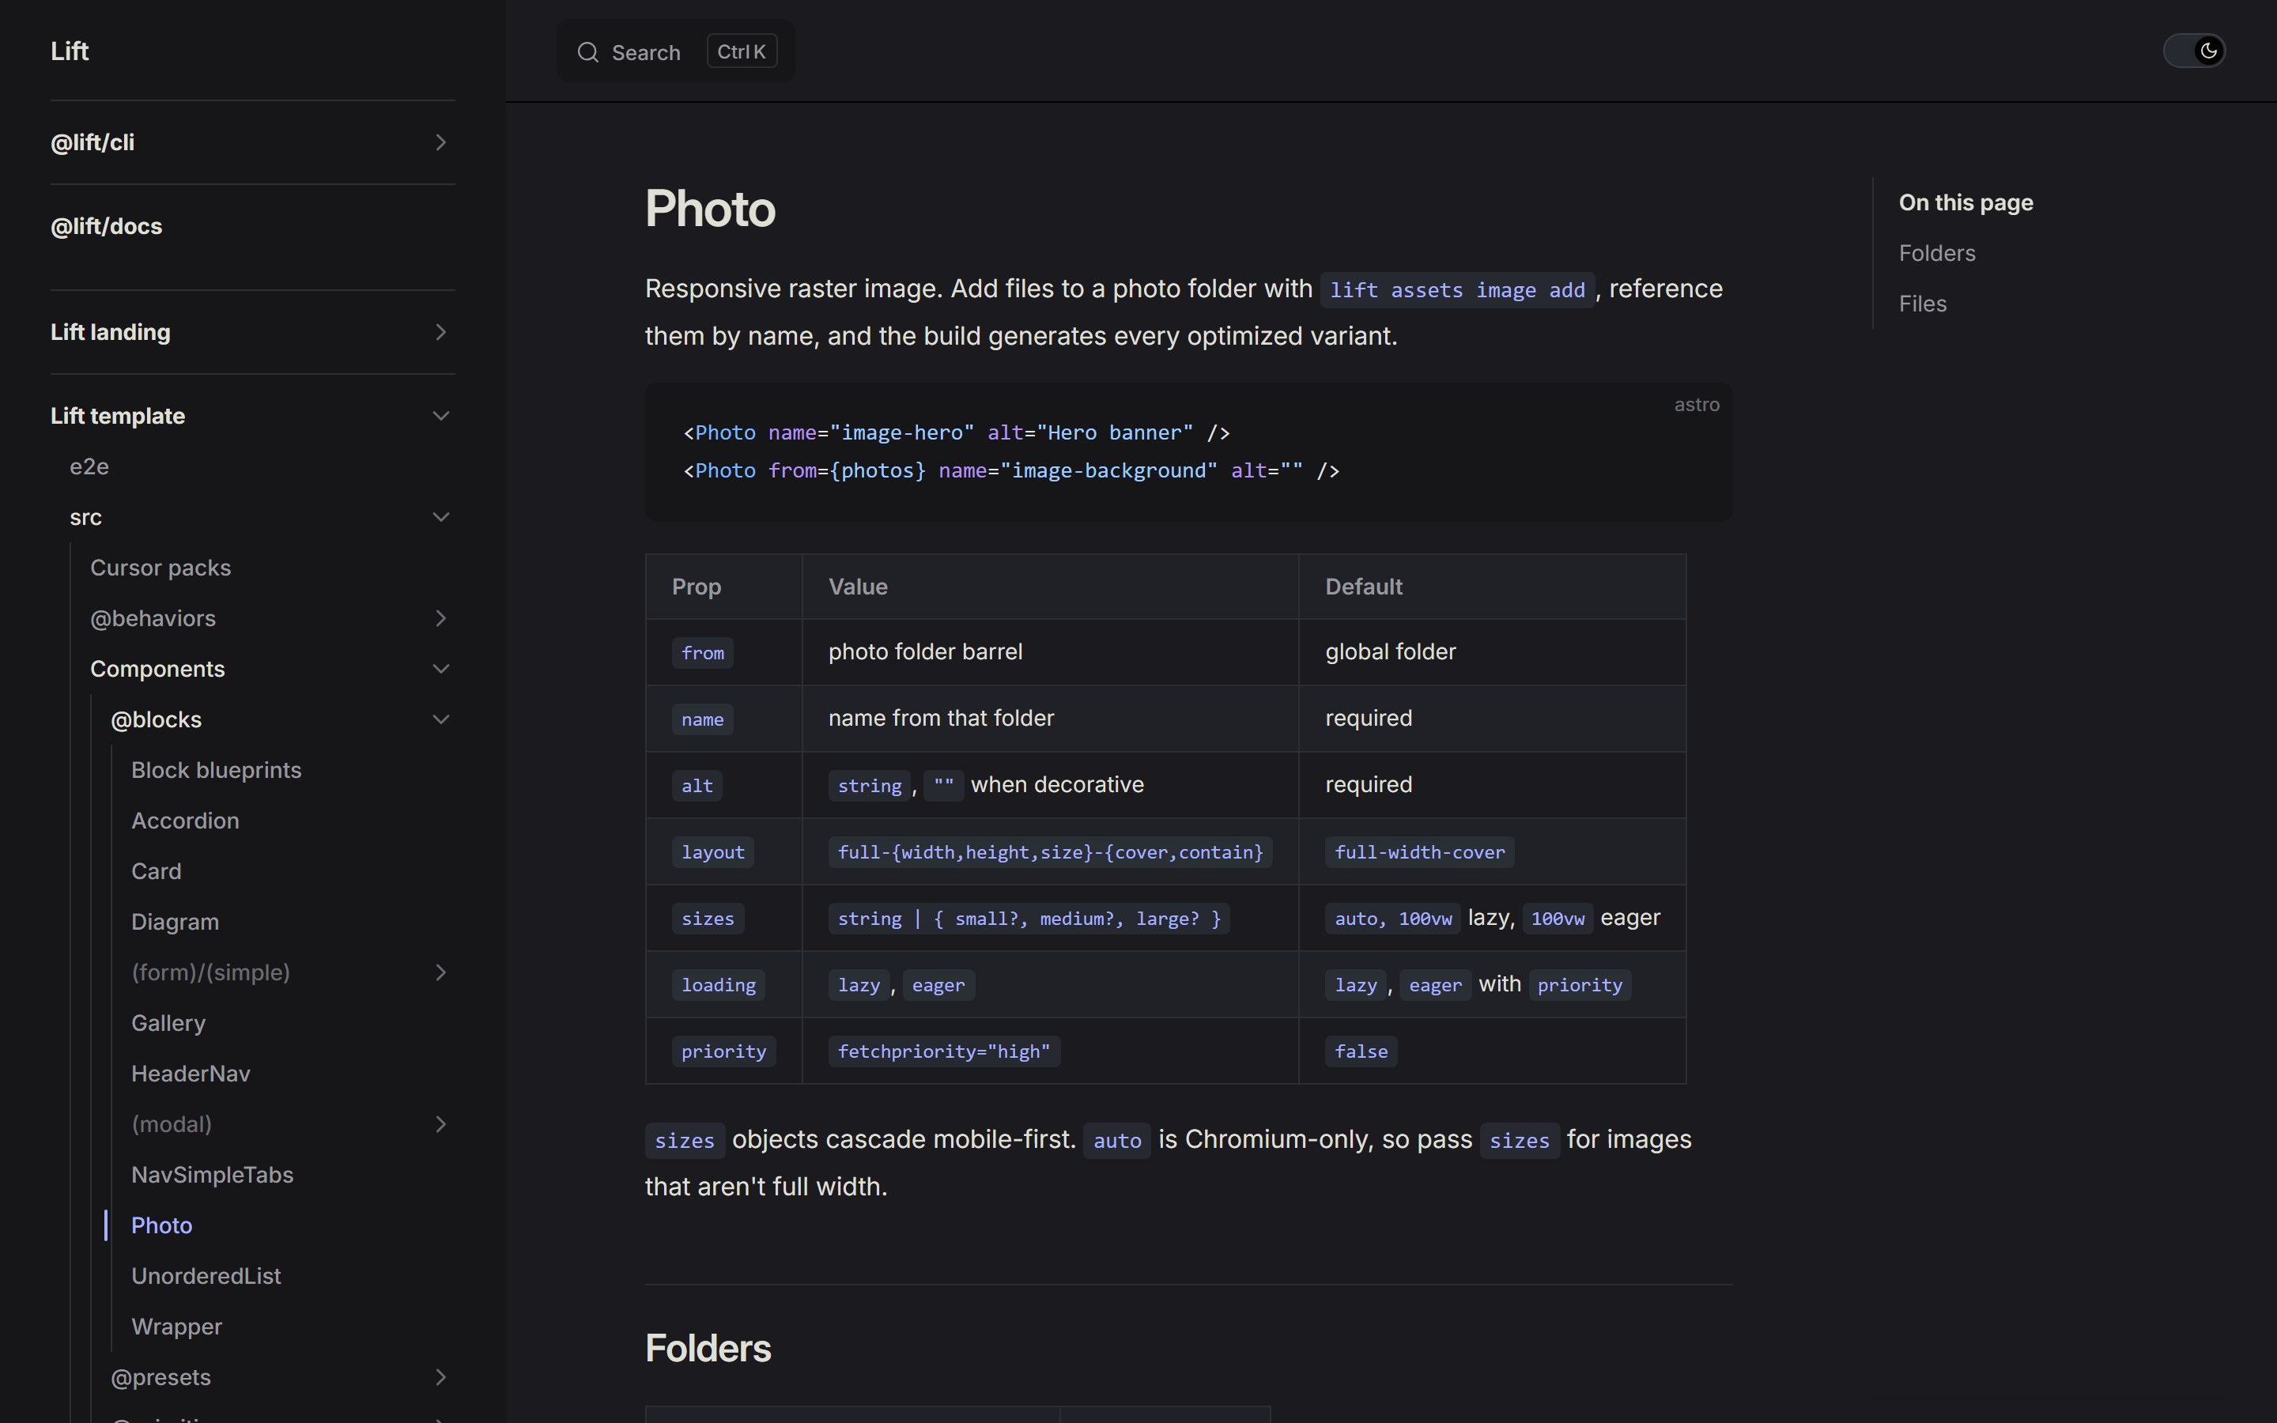Open the UnorderedList component page
Image resolution: width=2277 pixels, height=1423 pixels.
[x=206, y=1276]
